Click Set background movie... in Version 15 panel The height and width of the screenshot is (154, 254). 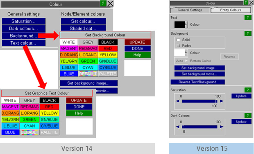pos(200,74)
